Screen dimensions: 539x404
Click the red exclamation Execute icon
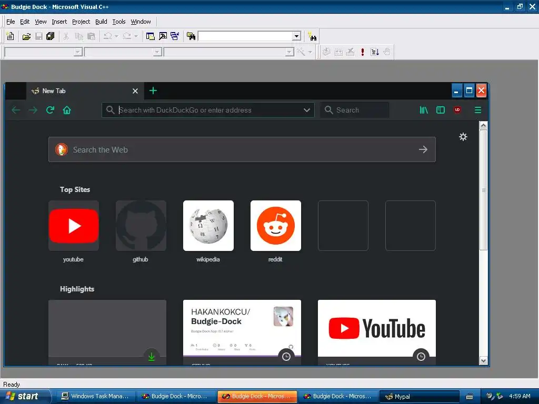(x=362, y=52)
